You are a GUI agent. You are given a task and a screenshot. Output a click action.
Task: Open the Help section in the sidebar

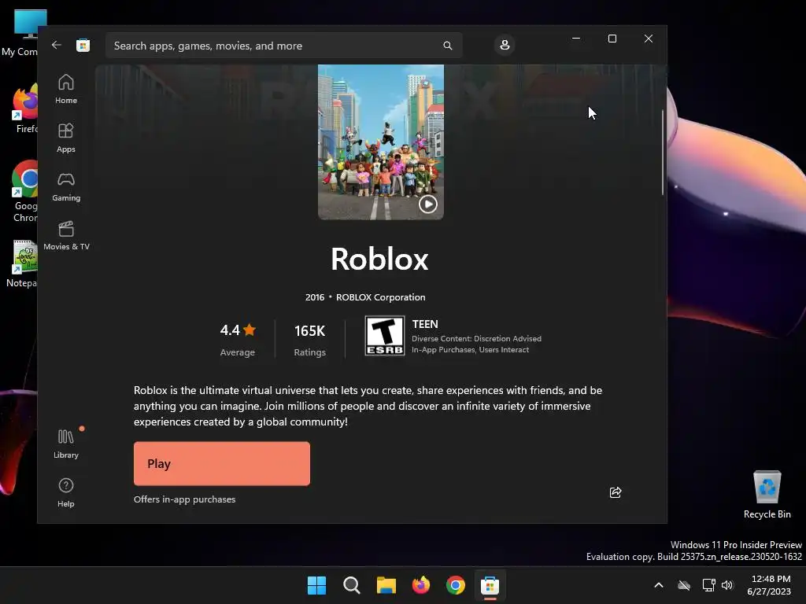click(x=66, y=493)
